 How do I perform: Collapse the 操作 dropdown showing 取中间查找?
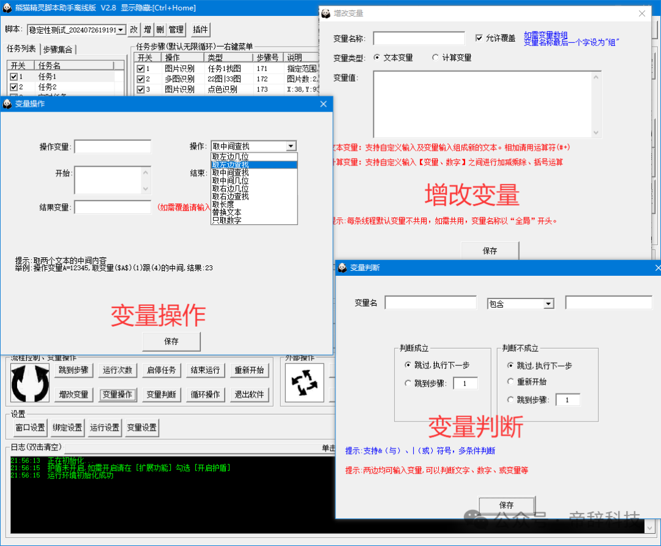[x=291, y=146]
